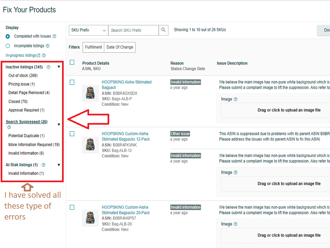Click the Issue Description column header

pos(232,63)
